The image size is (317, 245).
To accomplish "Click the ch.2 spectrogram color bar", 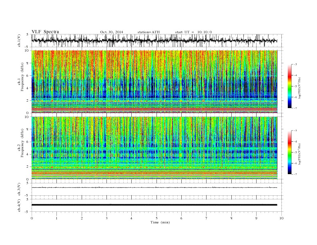I will 289,153.
